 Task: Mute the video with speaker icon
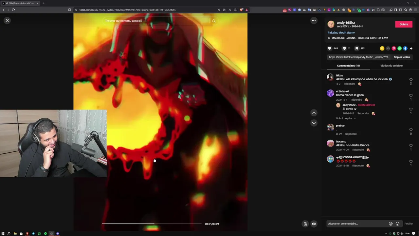pos(314,224)
